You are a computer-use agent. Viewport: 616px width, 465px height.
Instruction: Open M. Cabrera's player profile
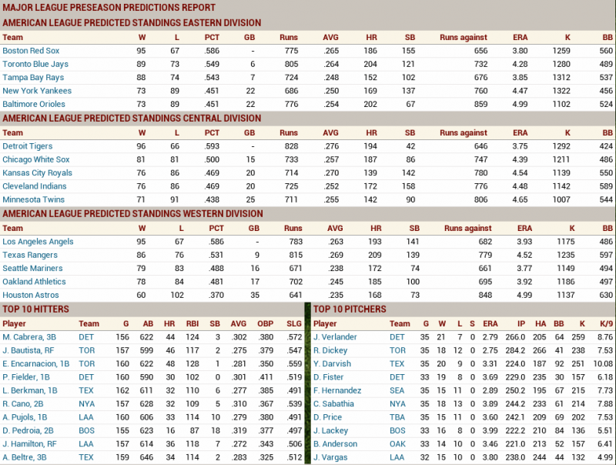(32, 337)
